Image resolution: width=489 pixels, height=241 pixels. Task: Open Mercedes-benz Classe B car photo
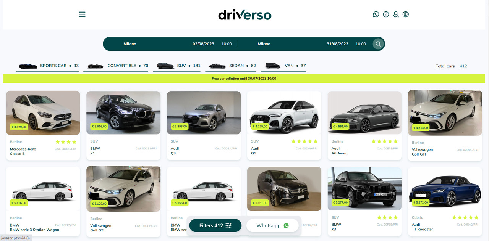pos(43,113)
